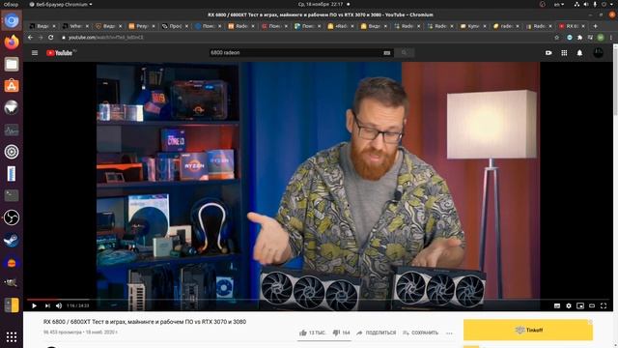This screenshot has width=618, height=348.
Task: Switch to the 'Прос' browser tab
Action: pos(175,26)
